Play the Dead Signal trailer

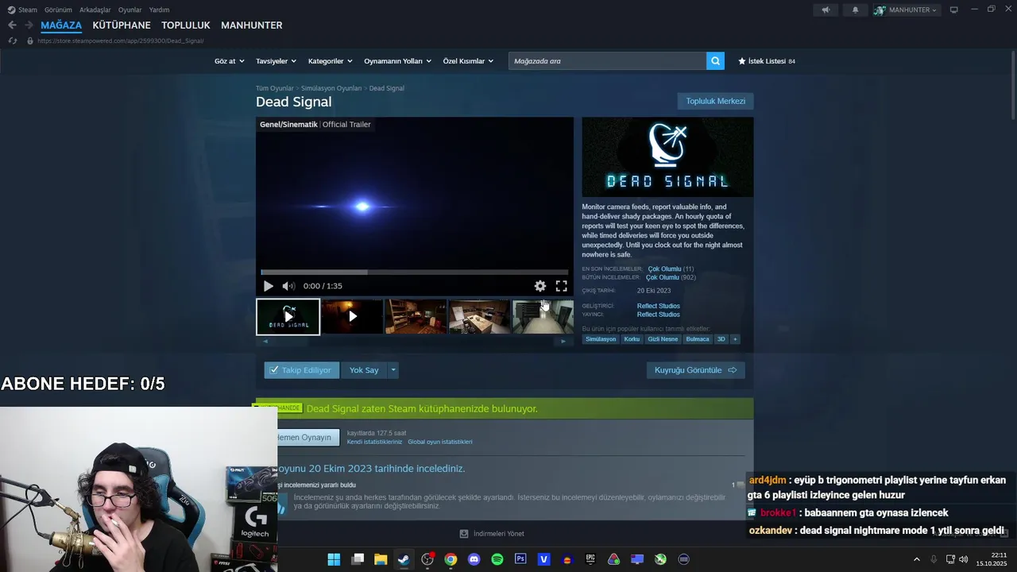tap(269, 286)
